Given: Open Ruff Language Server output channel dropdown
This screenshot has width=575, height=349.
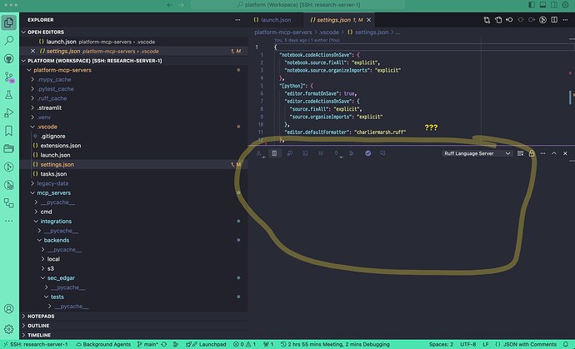Looking at the screenshot, I should pos(477,153).
